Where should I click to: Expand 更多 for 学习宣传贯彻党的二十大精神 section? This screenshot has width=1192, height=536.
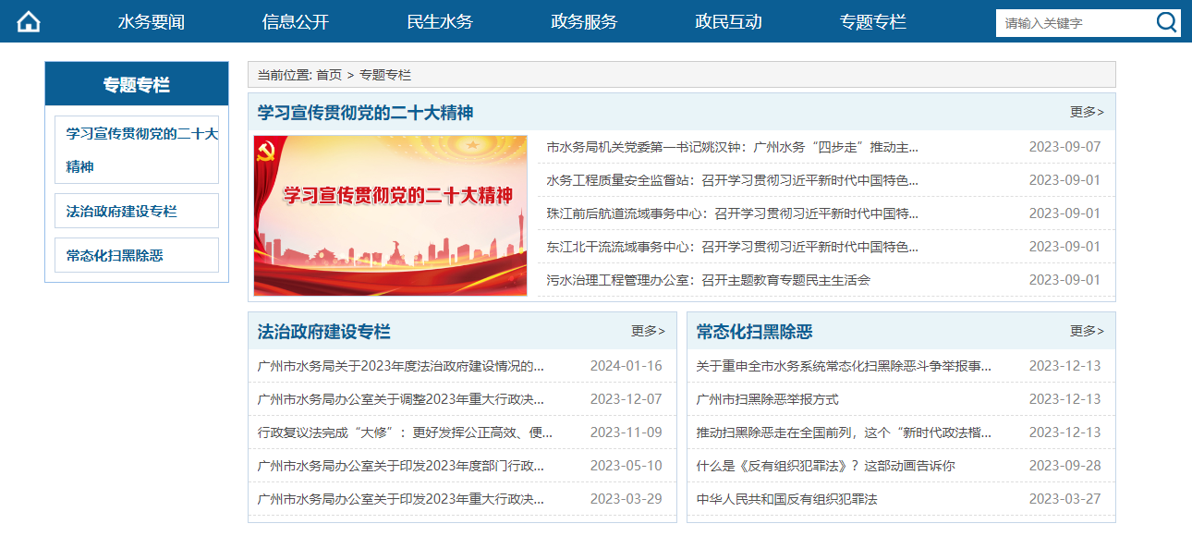(1087, 112)
